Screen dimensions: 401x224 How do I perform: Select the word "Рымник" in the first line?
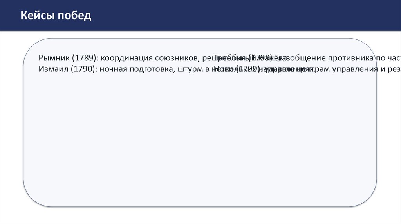[x=53, y=59]
